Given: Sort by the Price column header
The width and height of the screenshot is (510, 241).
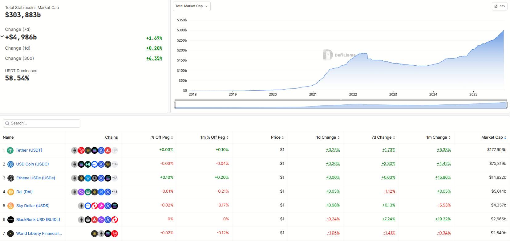Looking at the screenshot, I should pyautogui.click(x=277, y=137).
